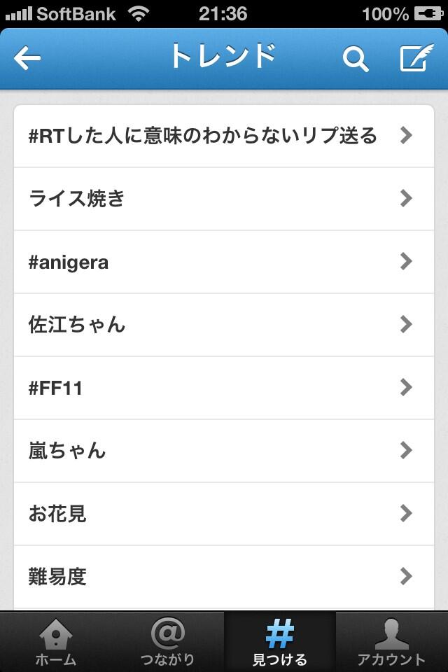Viewport: 448px width, 672px height.
Task: Tap the chevron next to ライス焼き
Action: [405, 198]
